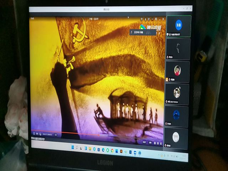This screenshot has width=228, height=171.
Task: Skip to next video in player
Action: pos(37,134)
